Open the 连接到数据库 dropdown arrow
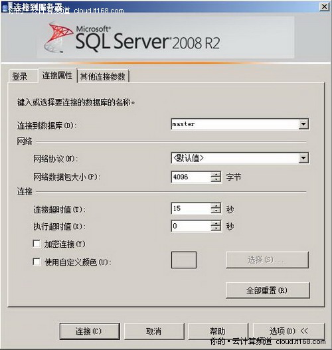Image resolution: width=332 pixels, height=350 pixels. tap(303, 124)
